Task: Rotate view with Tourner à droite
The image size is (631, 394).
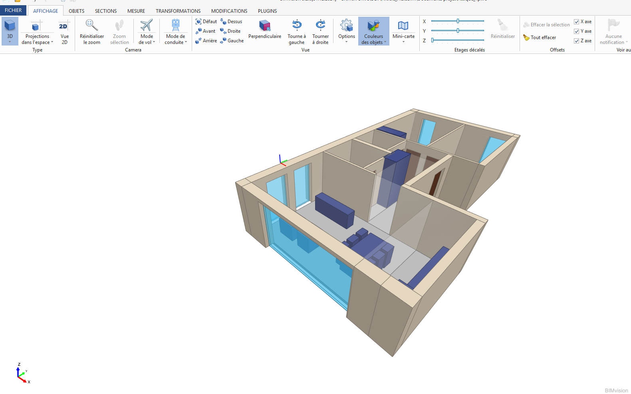Action: pyautogui.click(x=320, y=31)
